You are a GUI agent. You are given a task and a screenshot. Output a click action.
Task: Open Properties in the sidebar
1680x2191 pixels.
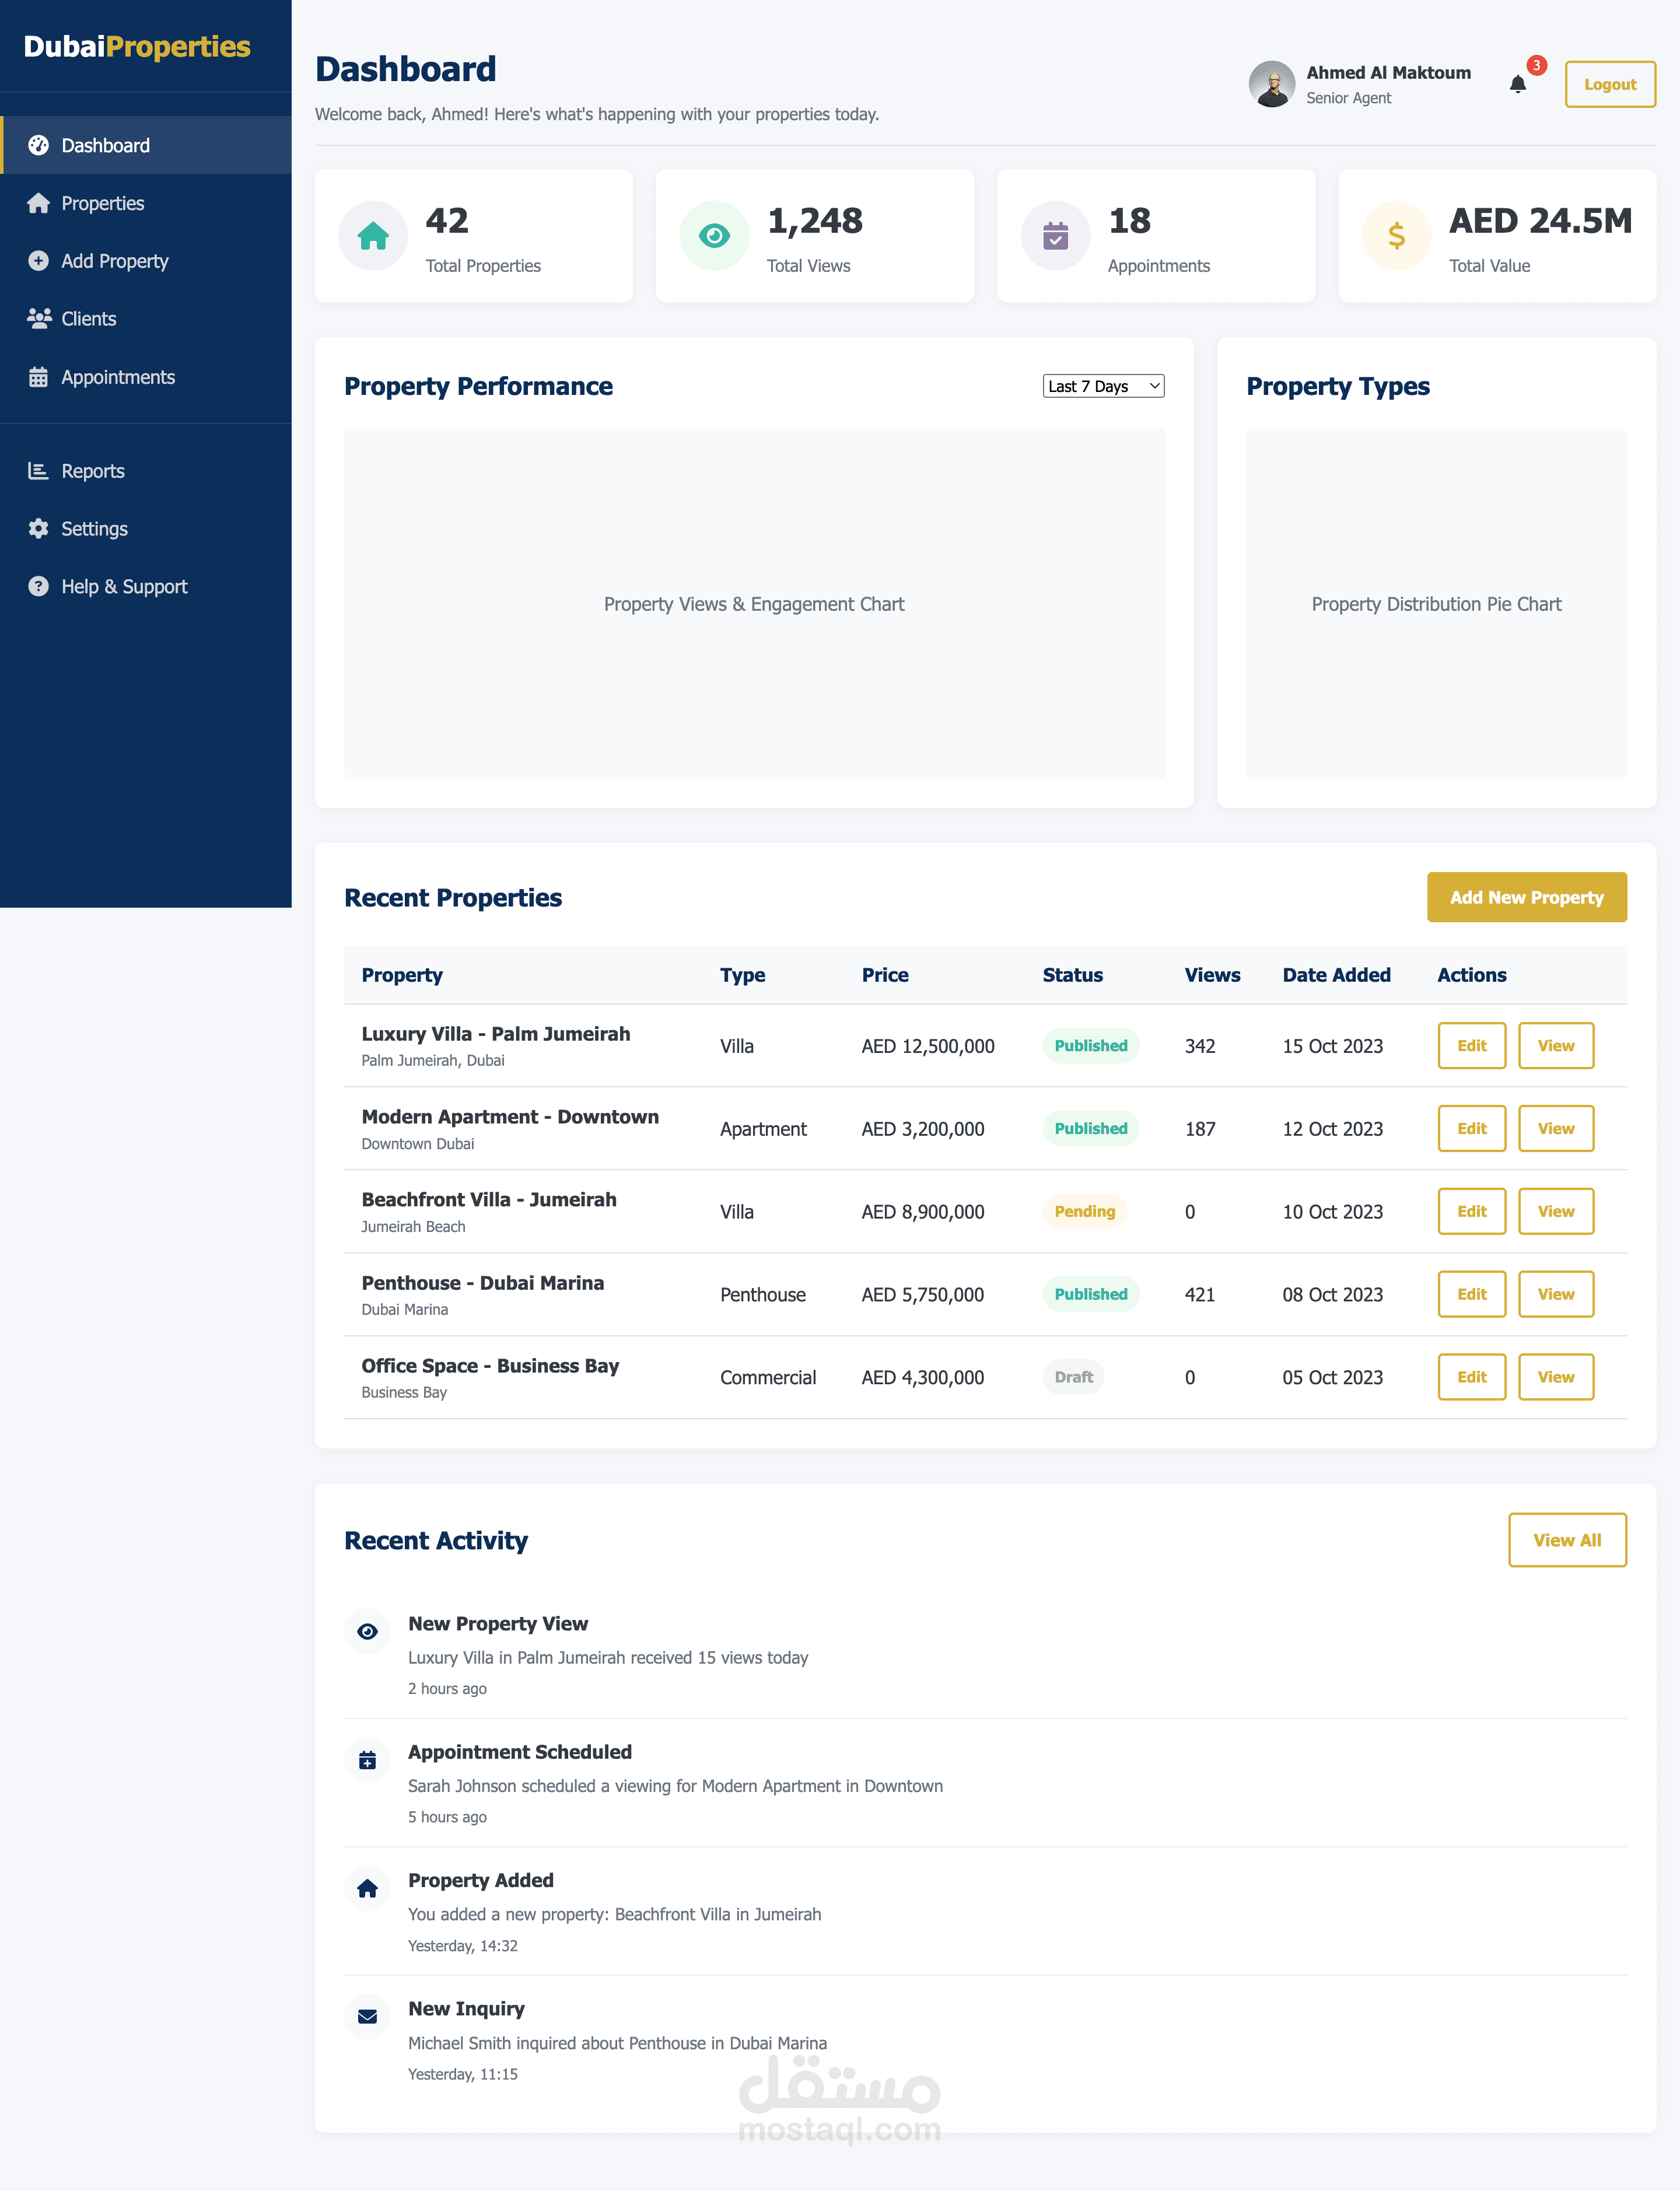pyautogui.click(x=102, y=203)
